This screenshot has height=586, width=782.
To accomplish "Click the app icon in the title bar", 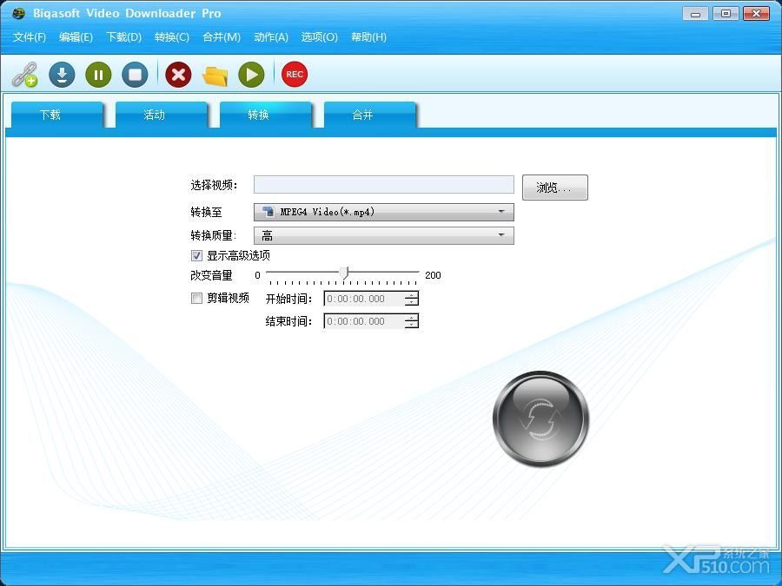I will (x=18, y=13).
